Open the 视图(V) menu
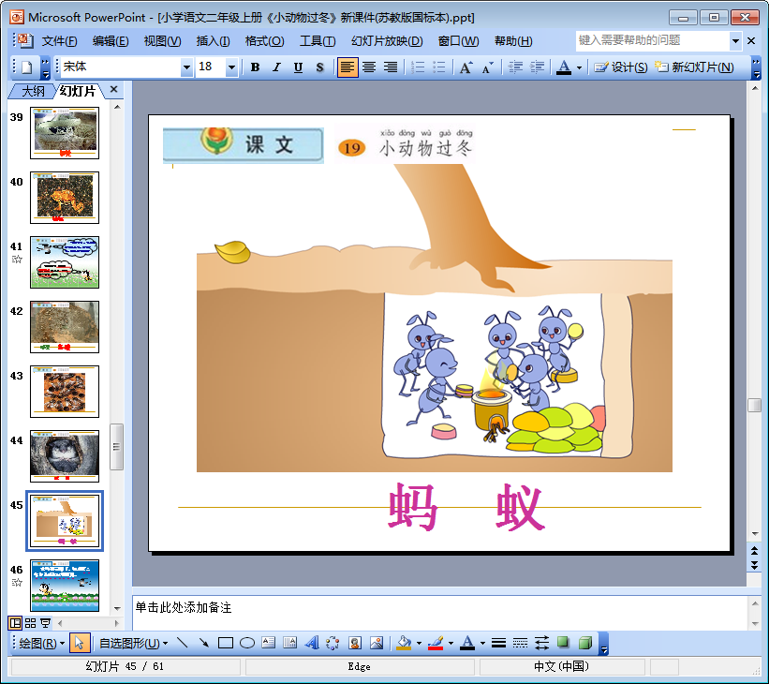This screenshot has width=769, height=684. coord(162,41)
